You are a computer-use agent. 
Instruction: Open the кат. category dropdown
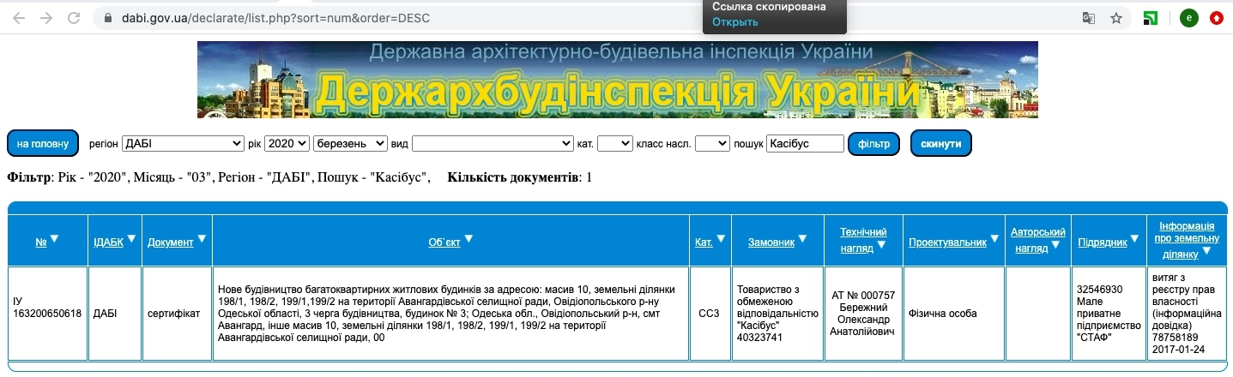click(614, 144)
